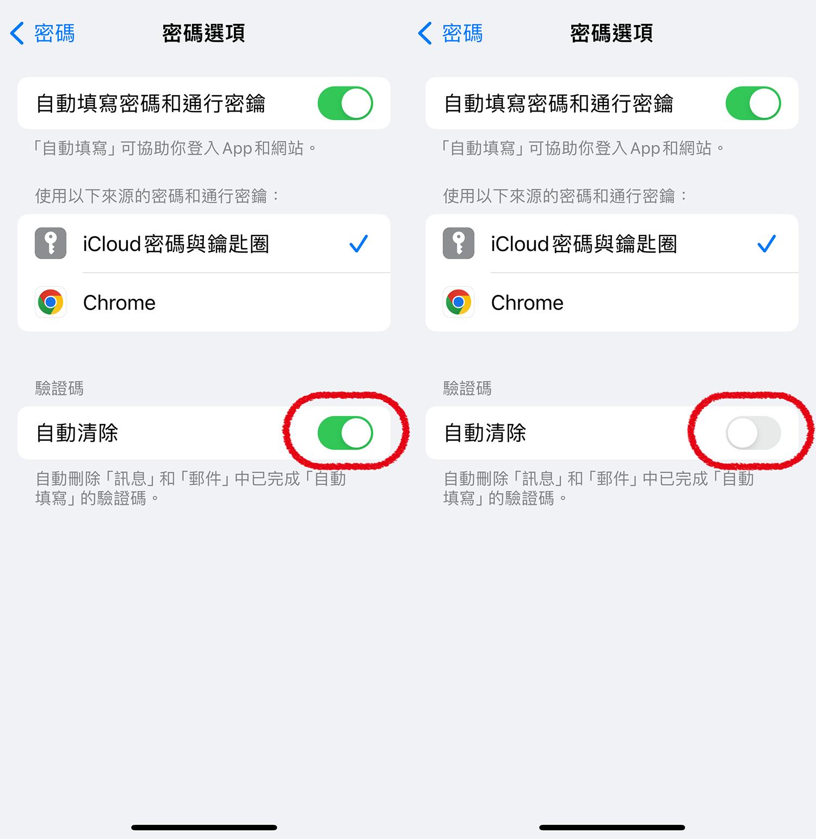The width and height of the screenshot is (816, 839).
Task: Tap the back chevron in left screen
Action: (17, 33)
